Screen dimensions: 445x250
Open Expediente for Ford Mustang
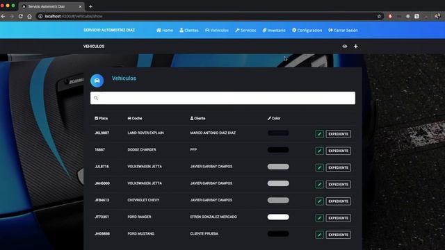[x=339, y=235]
